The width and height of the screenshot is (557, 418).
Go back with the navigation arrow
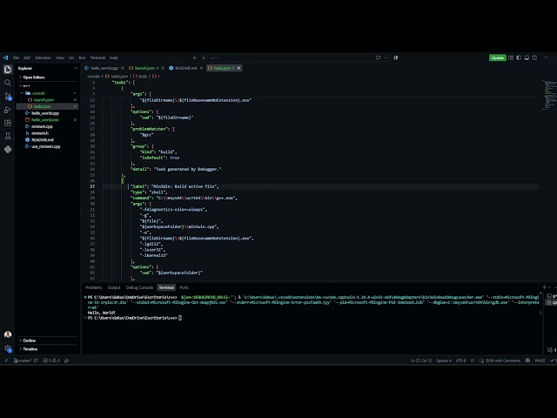(195, 57)
